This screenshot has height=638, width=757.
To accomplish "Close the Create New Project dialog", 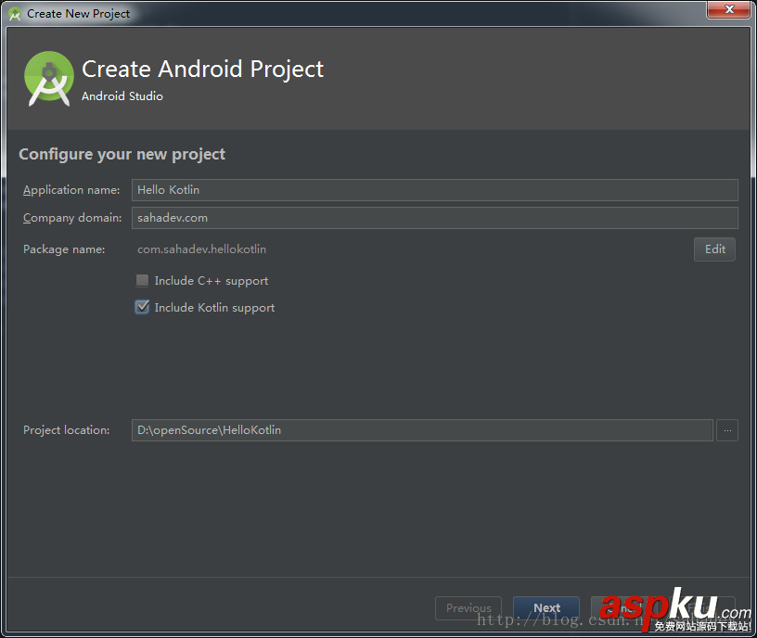I will (x=729, y=9).
